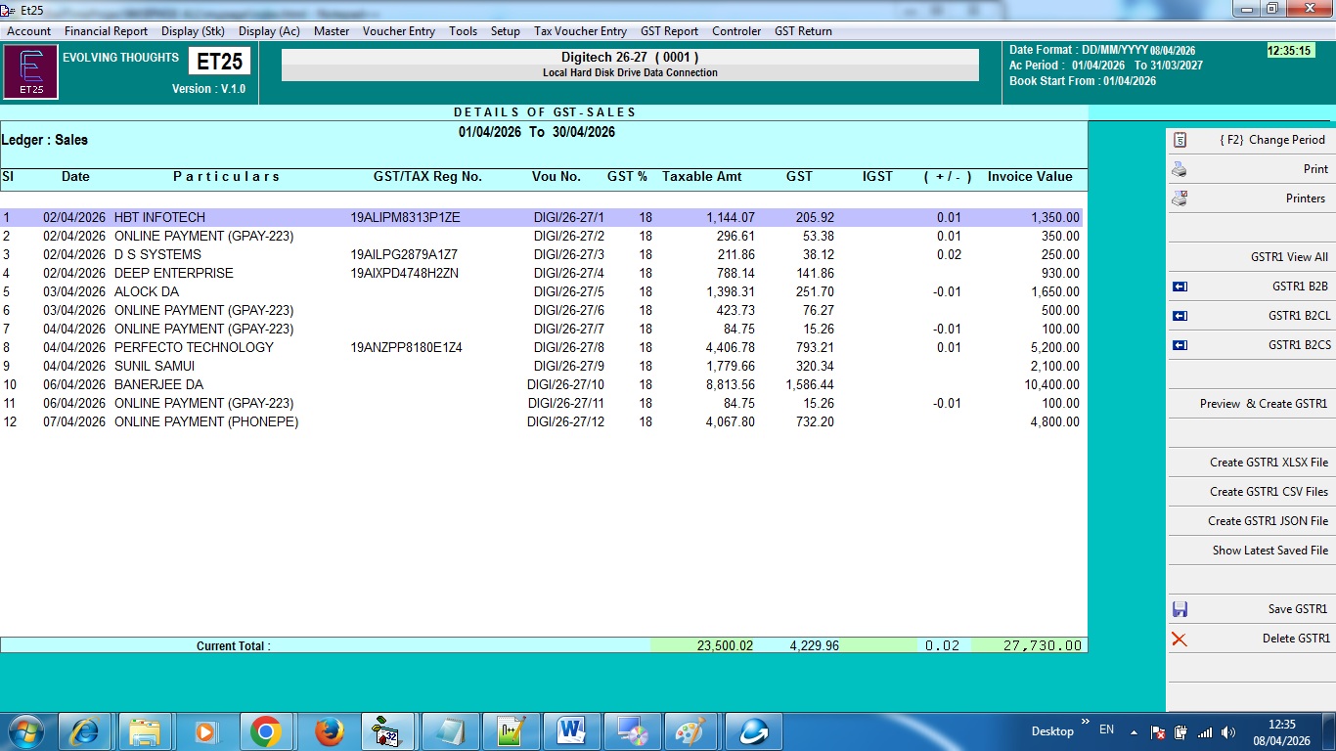The height and width of the screenshot is (751, 1336).
Task: Select the PERFECTO TECHNOLOGY sales row
Action: 194,347
